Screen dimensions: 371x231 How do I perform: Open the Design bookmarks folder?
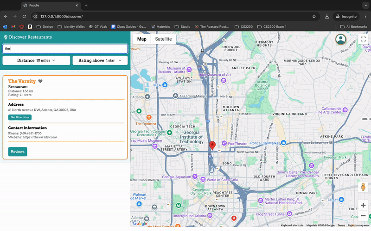(45, 27)
